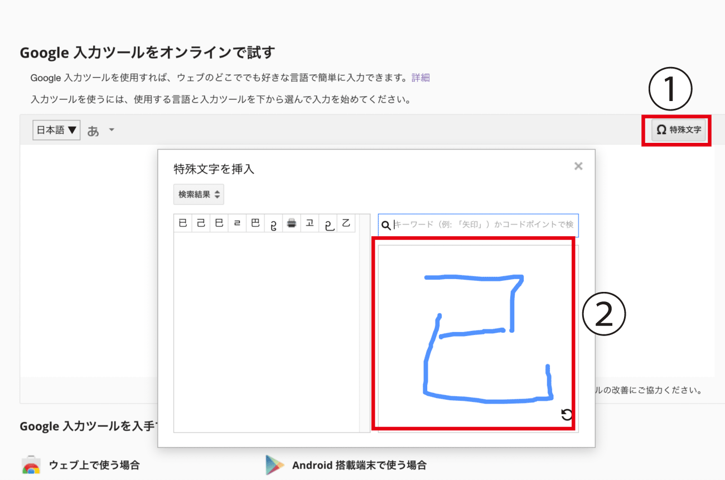Insert the first result character 已

coord(183,223)
